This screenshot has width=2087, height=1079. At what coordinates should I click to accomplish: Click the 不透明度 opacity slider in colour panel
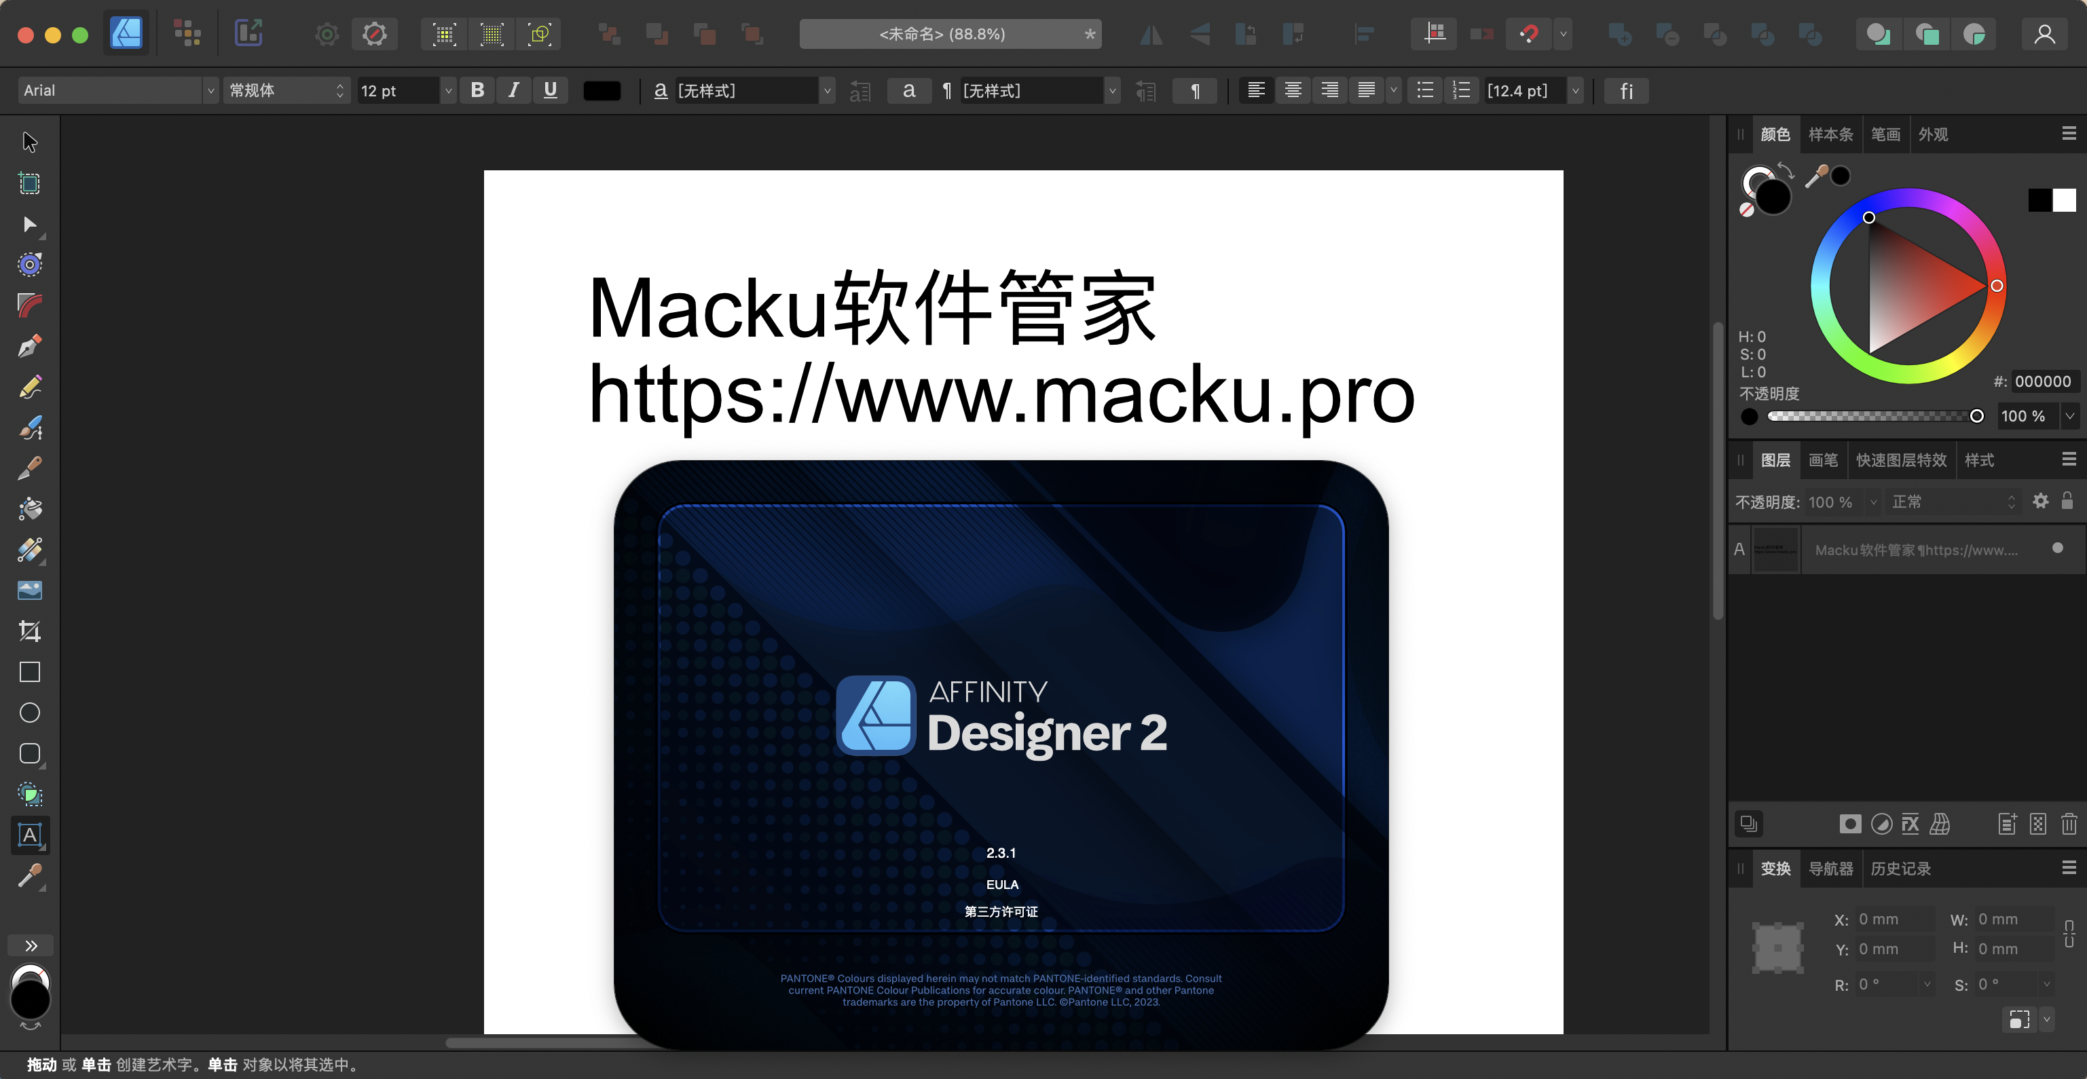coord(1874,415)
